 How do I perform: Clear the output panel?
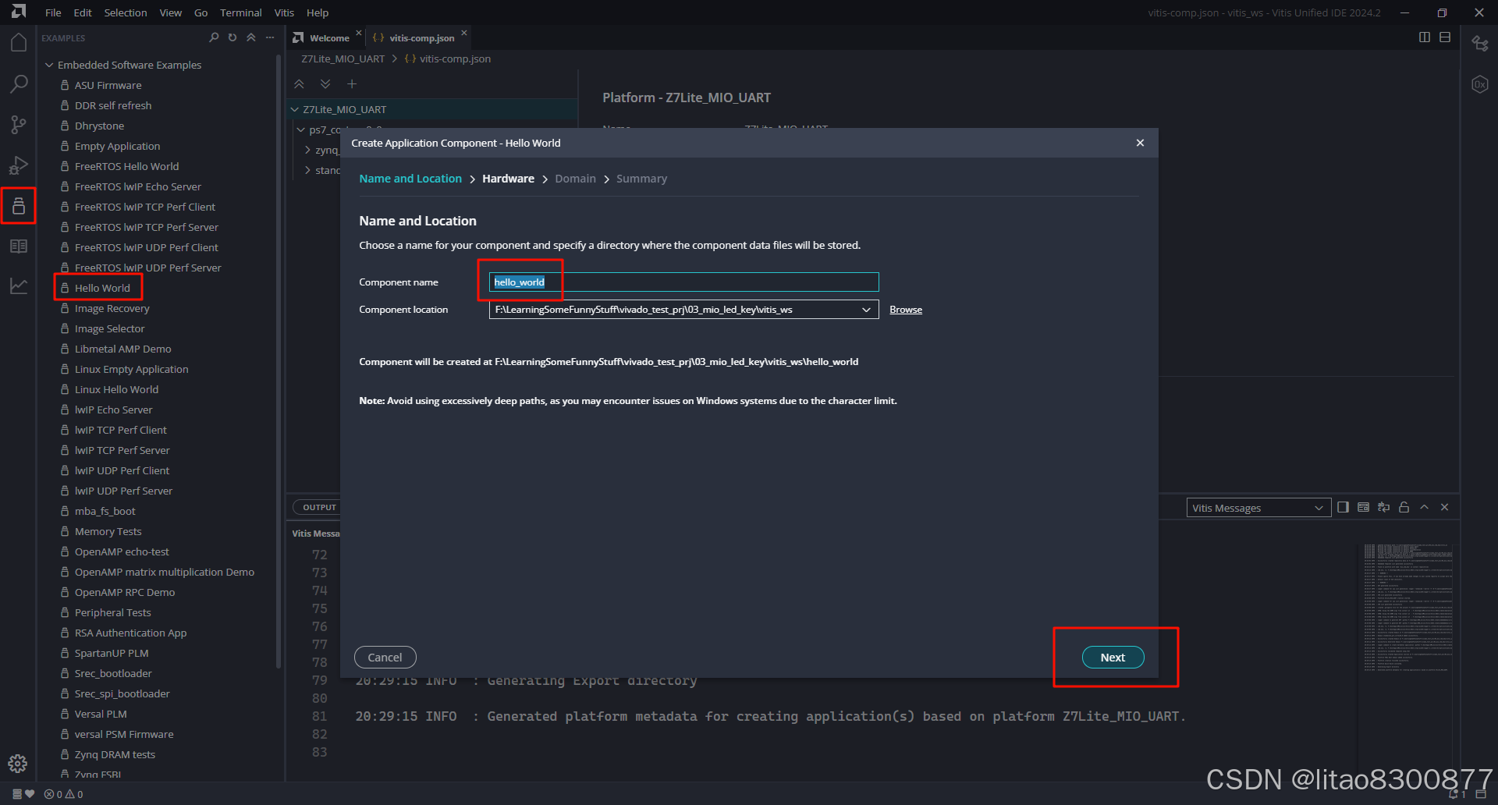[1363, 507]
